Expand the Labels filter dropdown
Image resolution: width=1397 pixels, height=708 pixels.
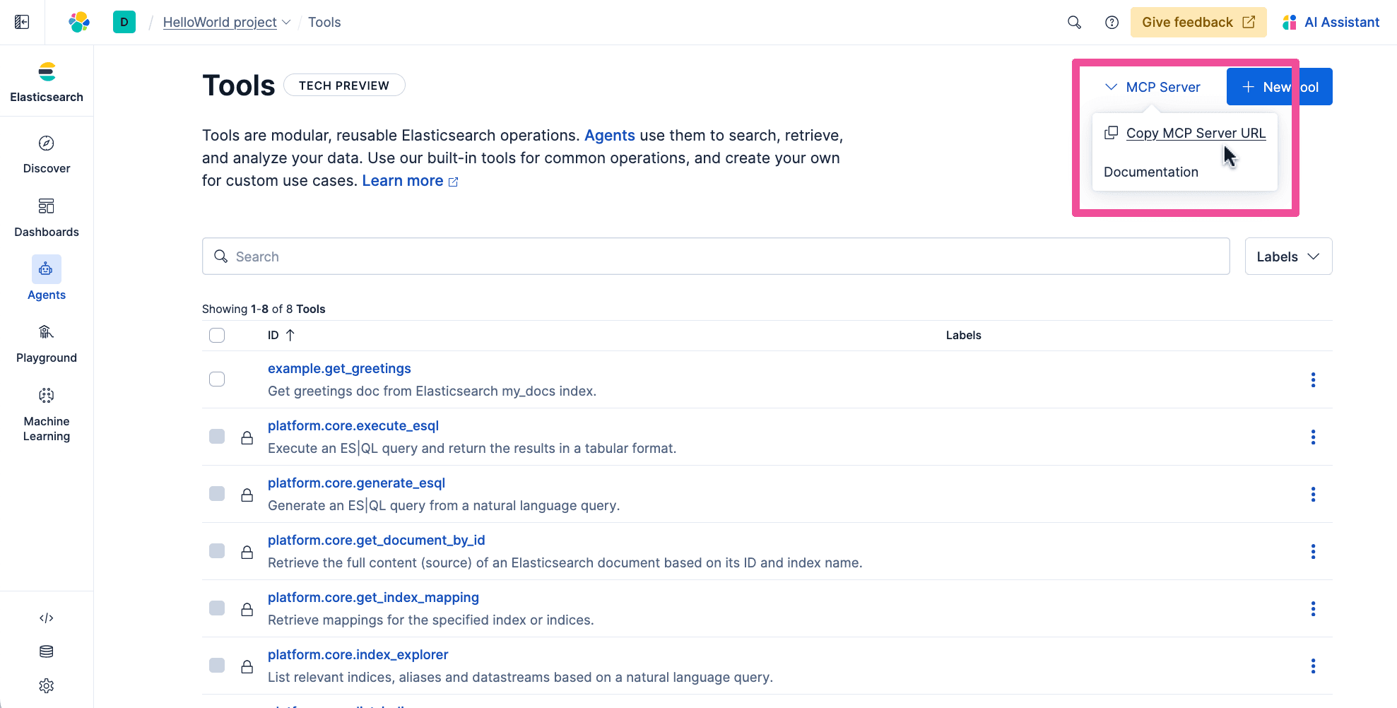[1288, 256]
